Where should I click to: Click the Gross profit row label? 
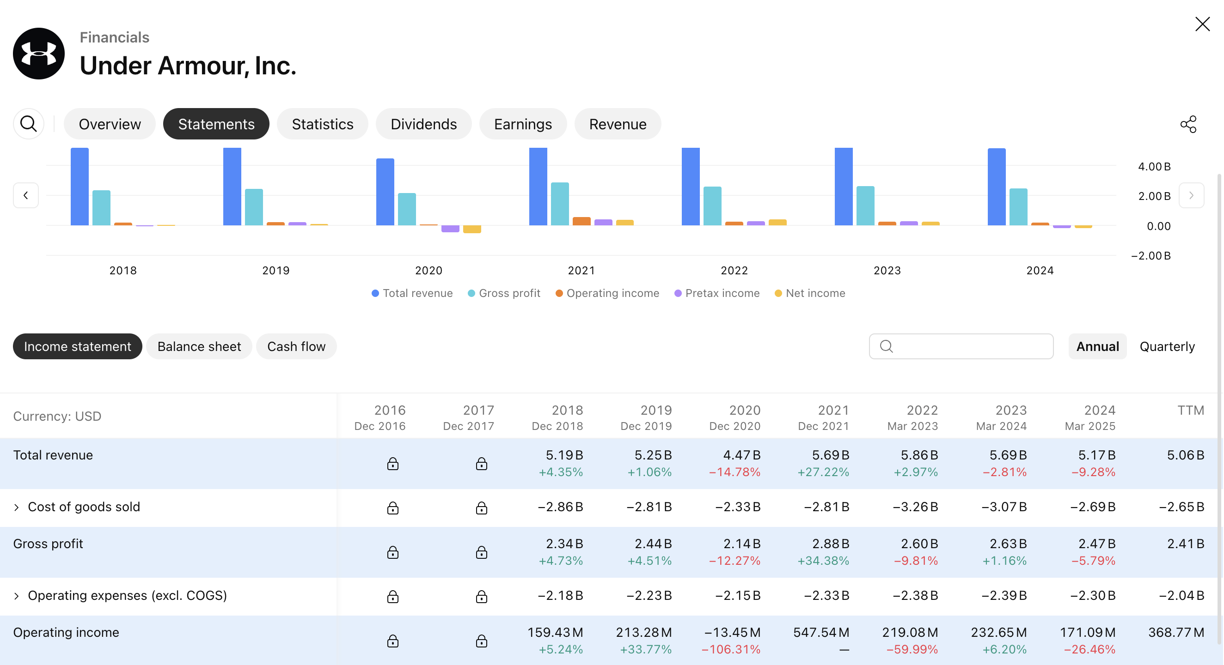(48, 544)
